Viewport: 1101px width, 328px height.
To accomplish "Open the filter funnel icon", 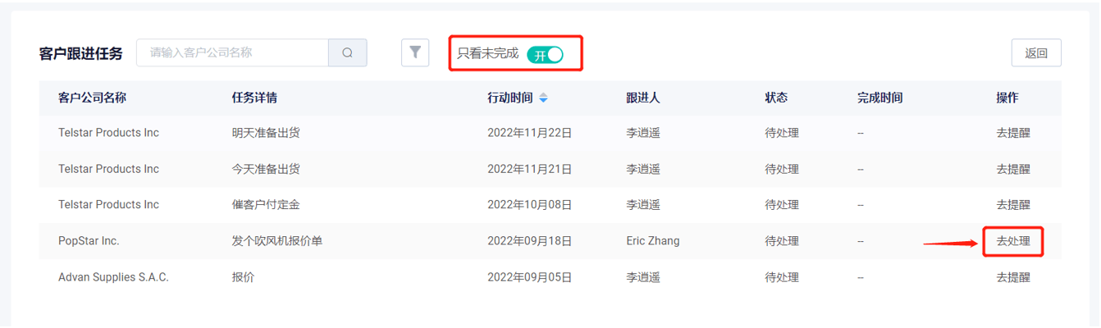I will point(415,52).
